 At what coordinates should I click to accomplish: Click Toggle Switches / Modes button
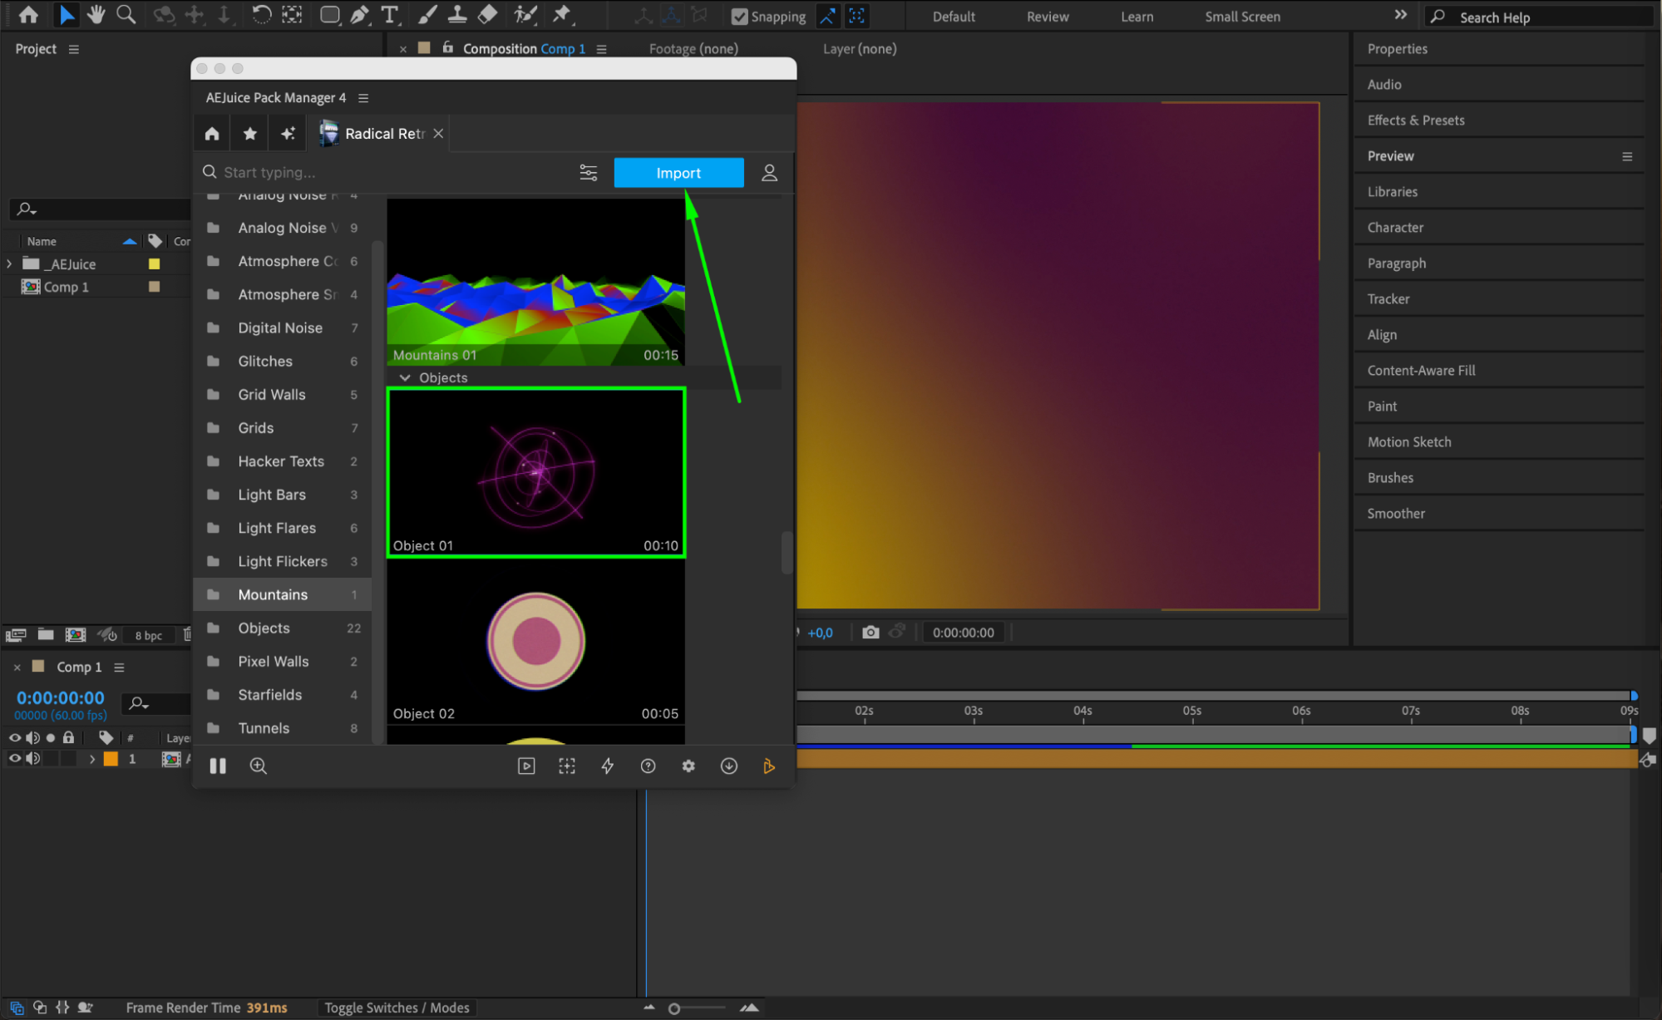pyautogui.click(x=397, y=1008)
